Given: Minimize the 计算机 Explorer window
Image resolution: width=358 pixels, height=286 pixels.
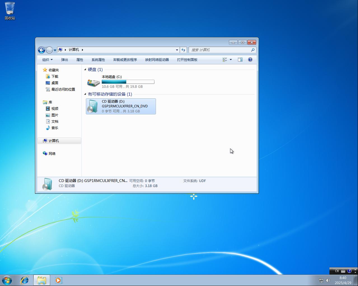Looking at the screenshot, I should 233,42.
